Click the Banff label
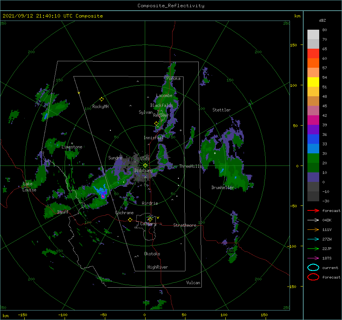 63,212
